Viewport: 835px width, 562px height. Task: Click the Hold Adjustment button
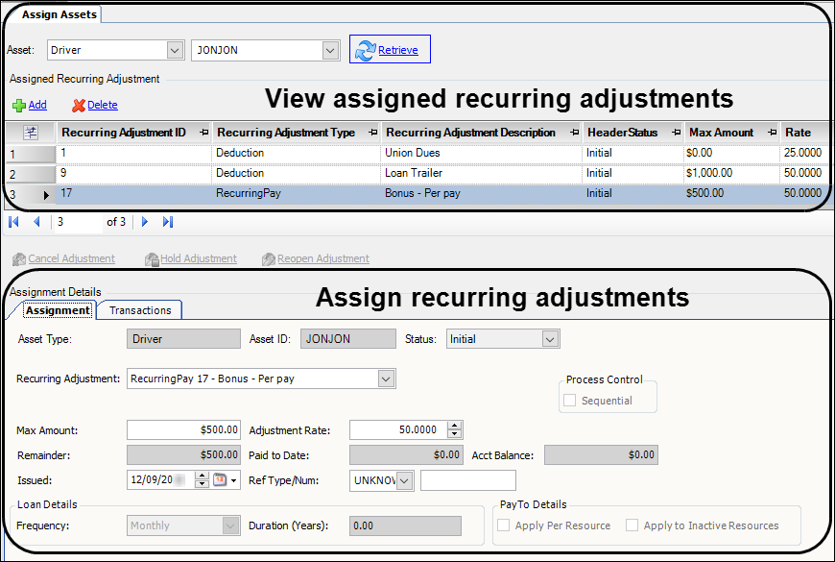(191, 258)
